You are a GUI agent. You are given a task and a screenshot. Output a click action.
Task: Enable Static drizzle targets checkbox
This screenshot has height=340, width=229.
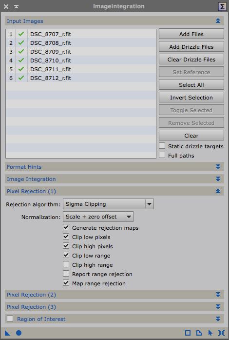tap(162, 146)
